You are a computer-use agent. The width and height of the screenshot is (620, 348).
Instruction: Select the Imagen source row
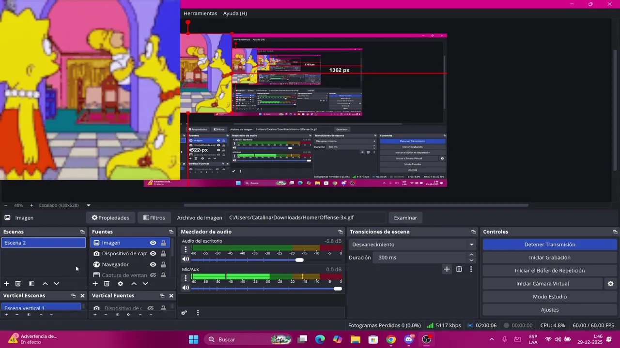point(130,243)
